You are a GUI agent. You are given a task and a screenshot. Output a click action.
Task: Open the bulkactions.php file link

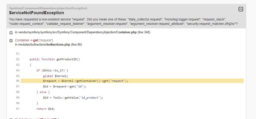(59, 44)
